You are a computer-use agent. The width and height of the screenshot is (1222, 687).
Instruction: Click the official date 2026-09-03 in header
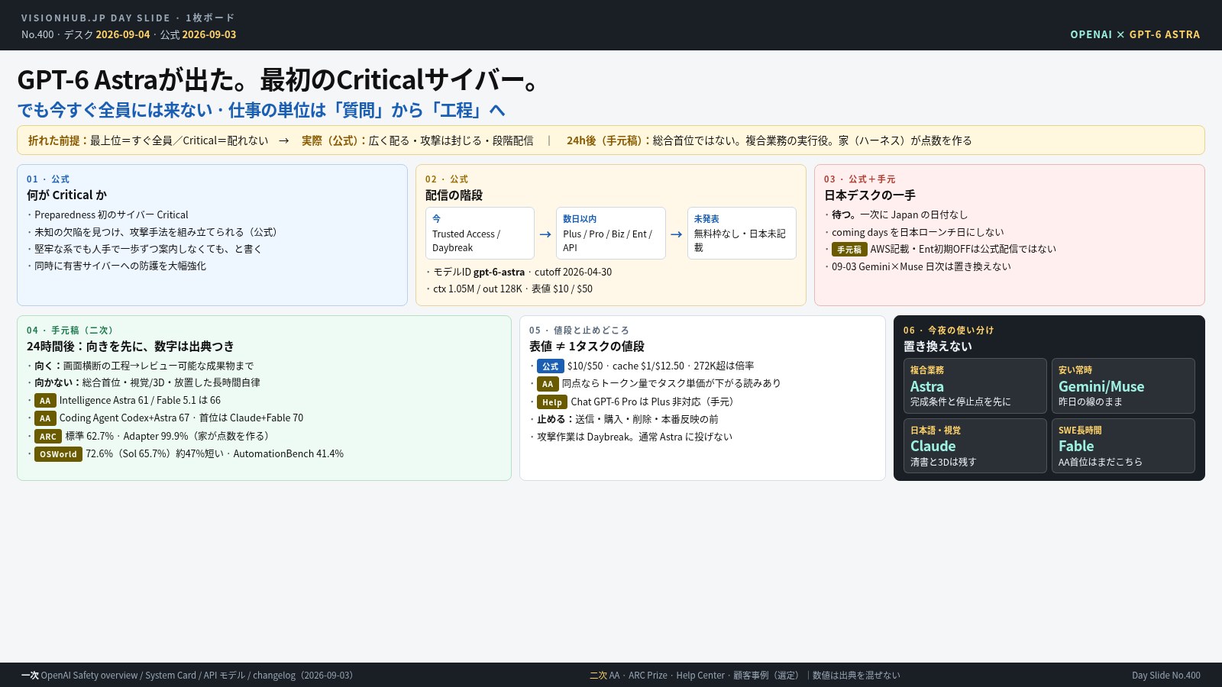(209, 34)
